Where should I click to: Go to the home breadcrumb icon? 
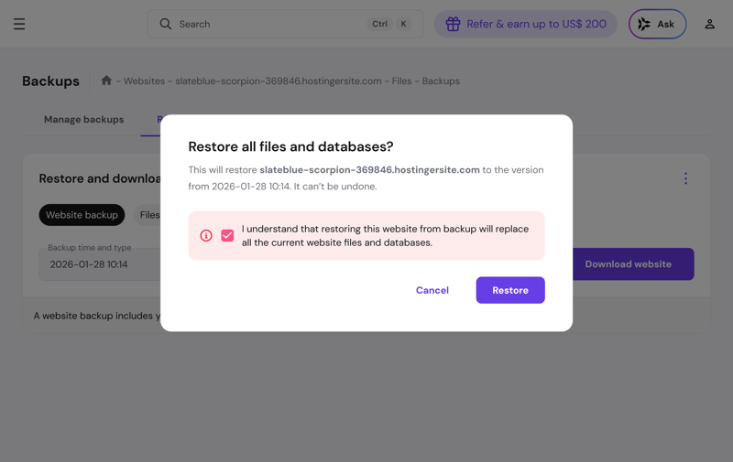click(106, 81)
